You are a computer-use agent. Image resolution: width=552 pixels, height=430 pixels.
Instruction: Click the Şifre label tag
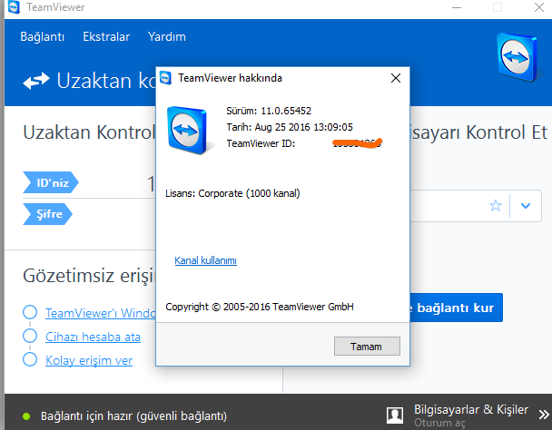(x=47, y=214)
